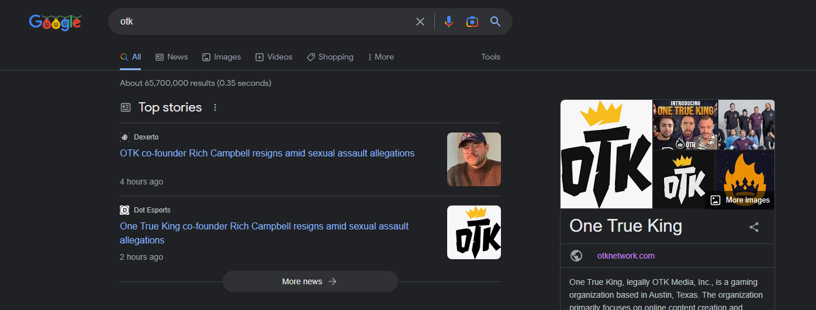
Task: Click Dot Esports source name label
Action: click(152, 210)
